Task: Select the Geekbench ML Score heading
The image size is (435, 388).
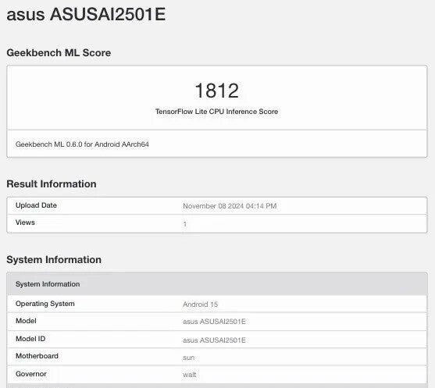Action: click(59, 52)
